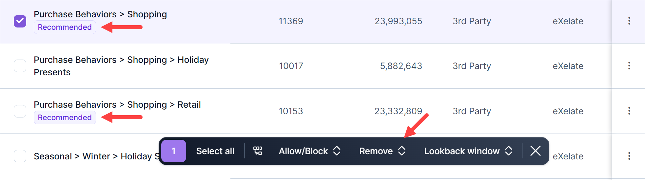Uncheck the Purchase Behaviors Shopping checkbox

[20, 21]
